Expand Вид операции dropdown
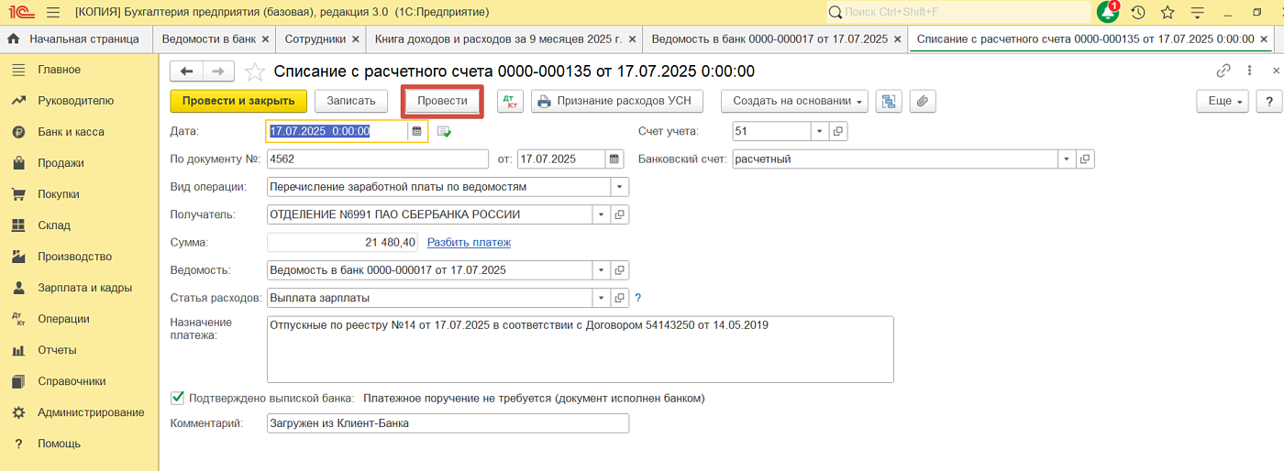 click(x=620, y=187)
